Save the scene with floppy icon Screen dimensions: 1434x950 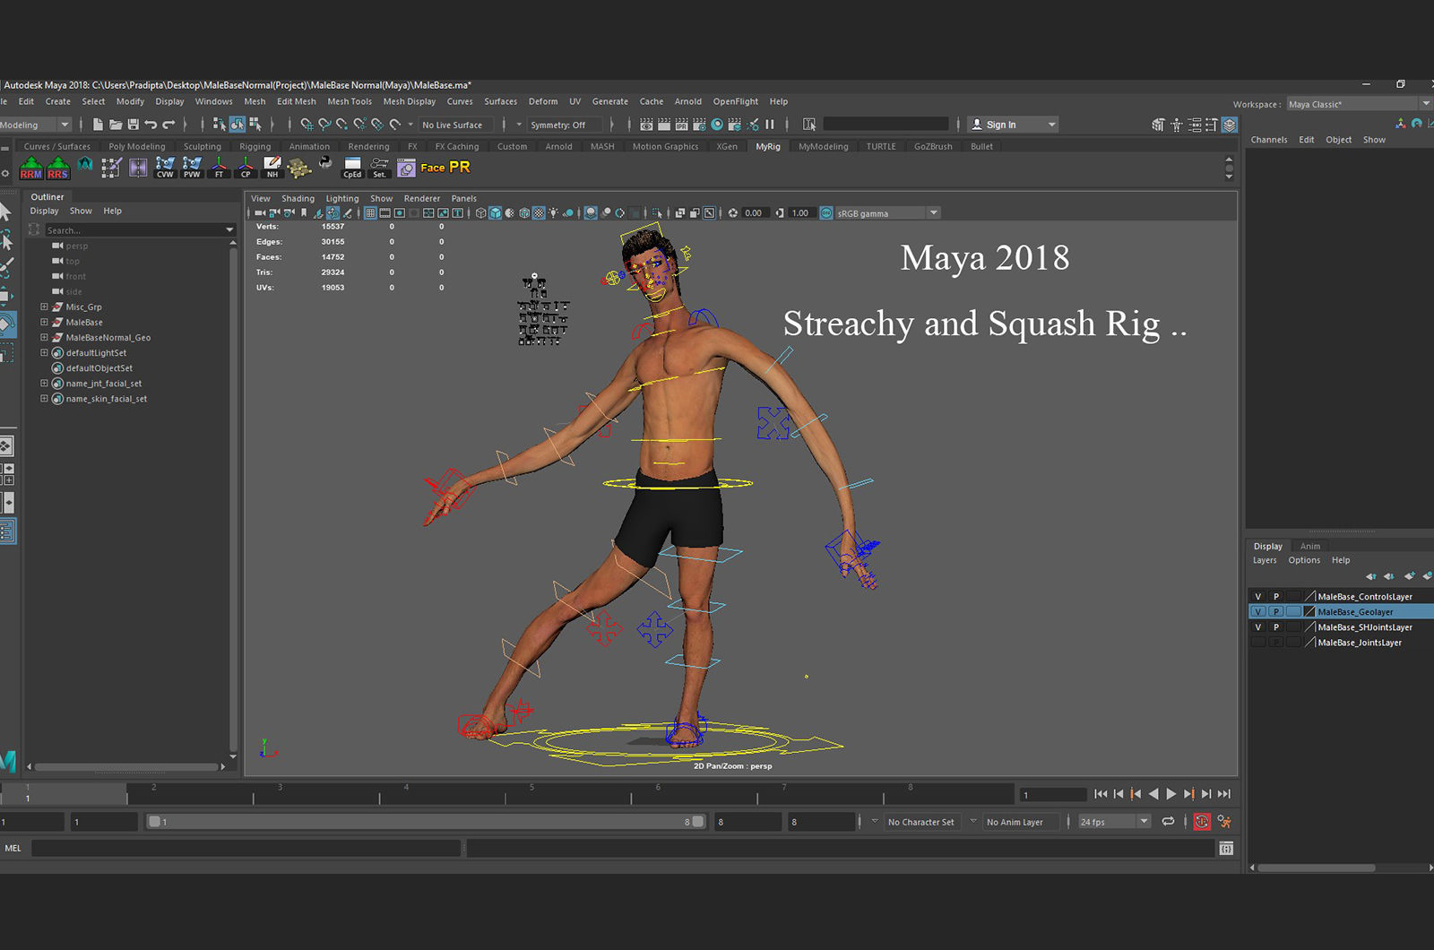[x=134, y=125]
